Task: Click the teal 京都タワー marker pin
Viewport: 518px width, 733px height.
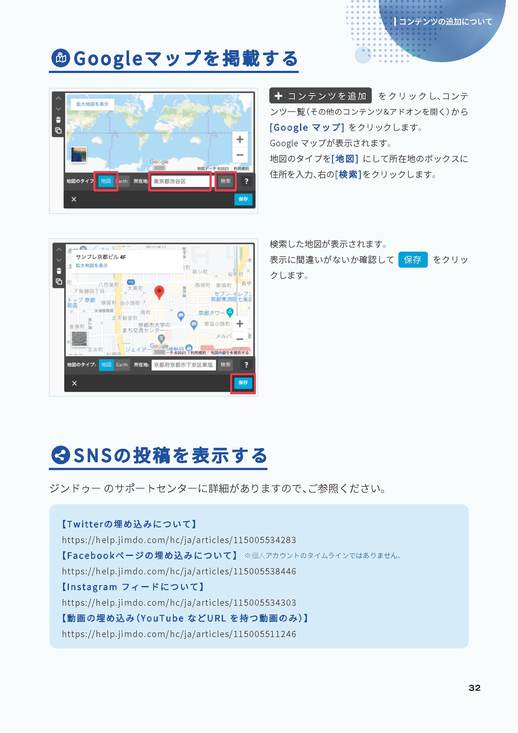Action: click(230, 312)
